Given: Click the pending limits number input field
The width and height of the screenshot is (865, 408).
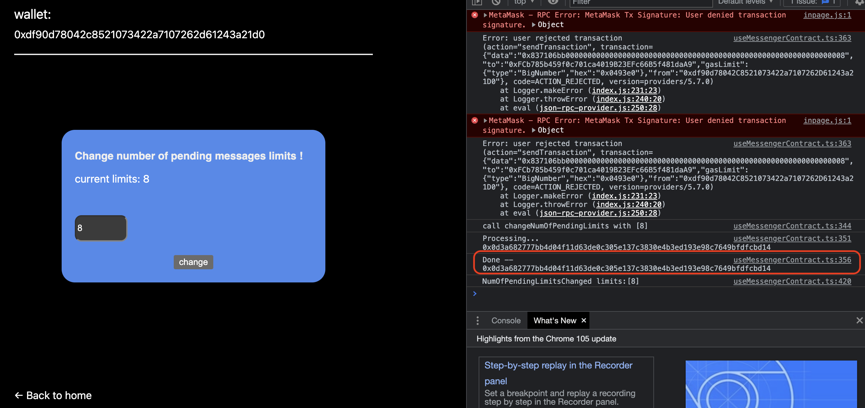Looking at the screenshot, I should coord(101,228).
